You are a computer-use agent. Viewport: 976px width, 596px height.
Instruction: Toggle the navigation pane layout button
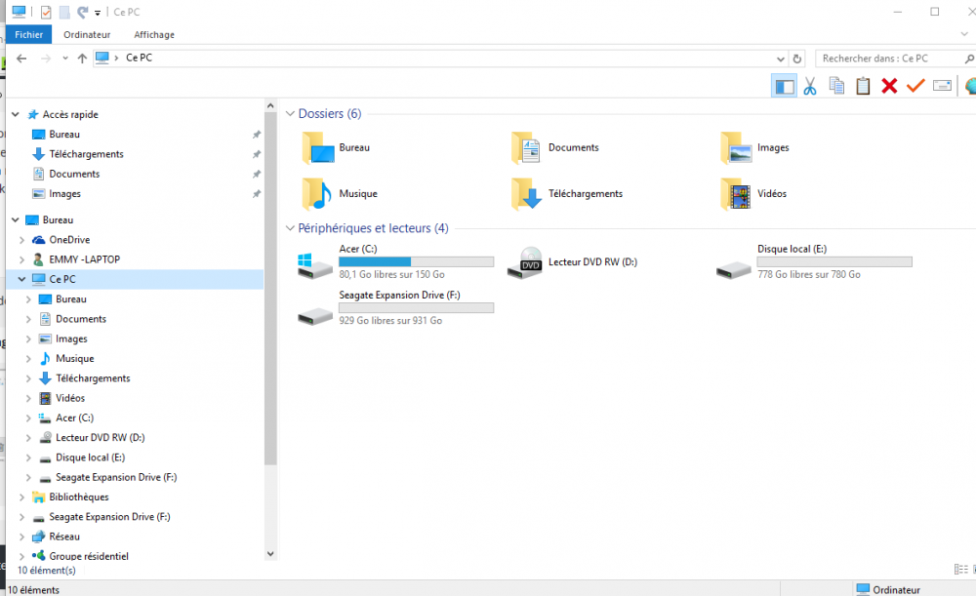(x=784, y=86)
